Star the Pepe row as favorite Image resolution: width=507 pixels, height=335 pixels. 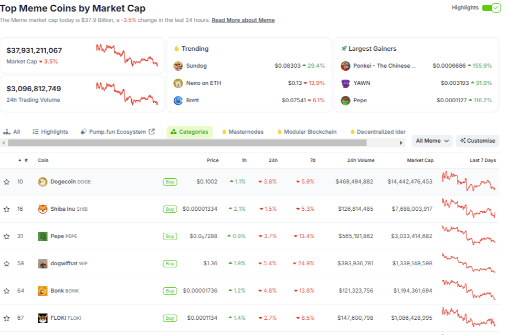(6, 236)
